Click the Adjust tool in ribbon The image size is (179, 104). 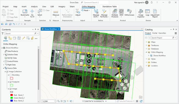(78, 13)
